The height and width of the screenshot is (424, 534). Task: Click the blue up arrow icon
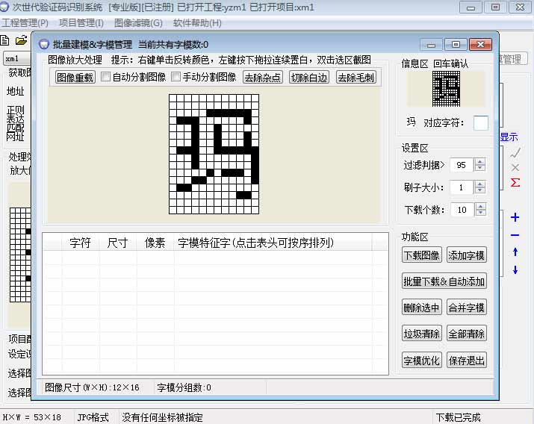pyautogui.click(x=515, y=253)
